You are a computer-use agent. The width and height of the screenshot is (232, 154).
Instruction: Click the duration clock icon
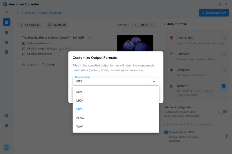24,65
